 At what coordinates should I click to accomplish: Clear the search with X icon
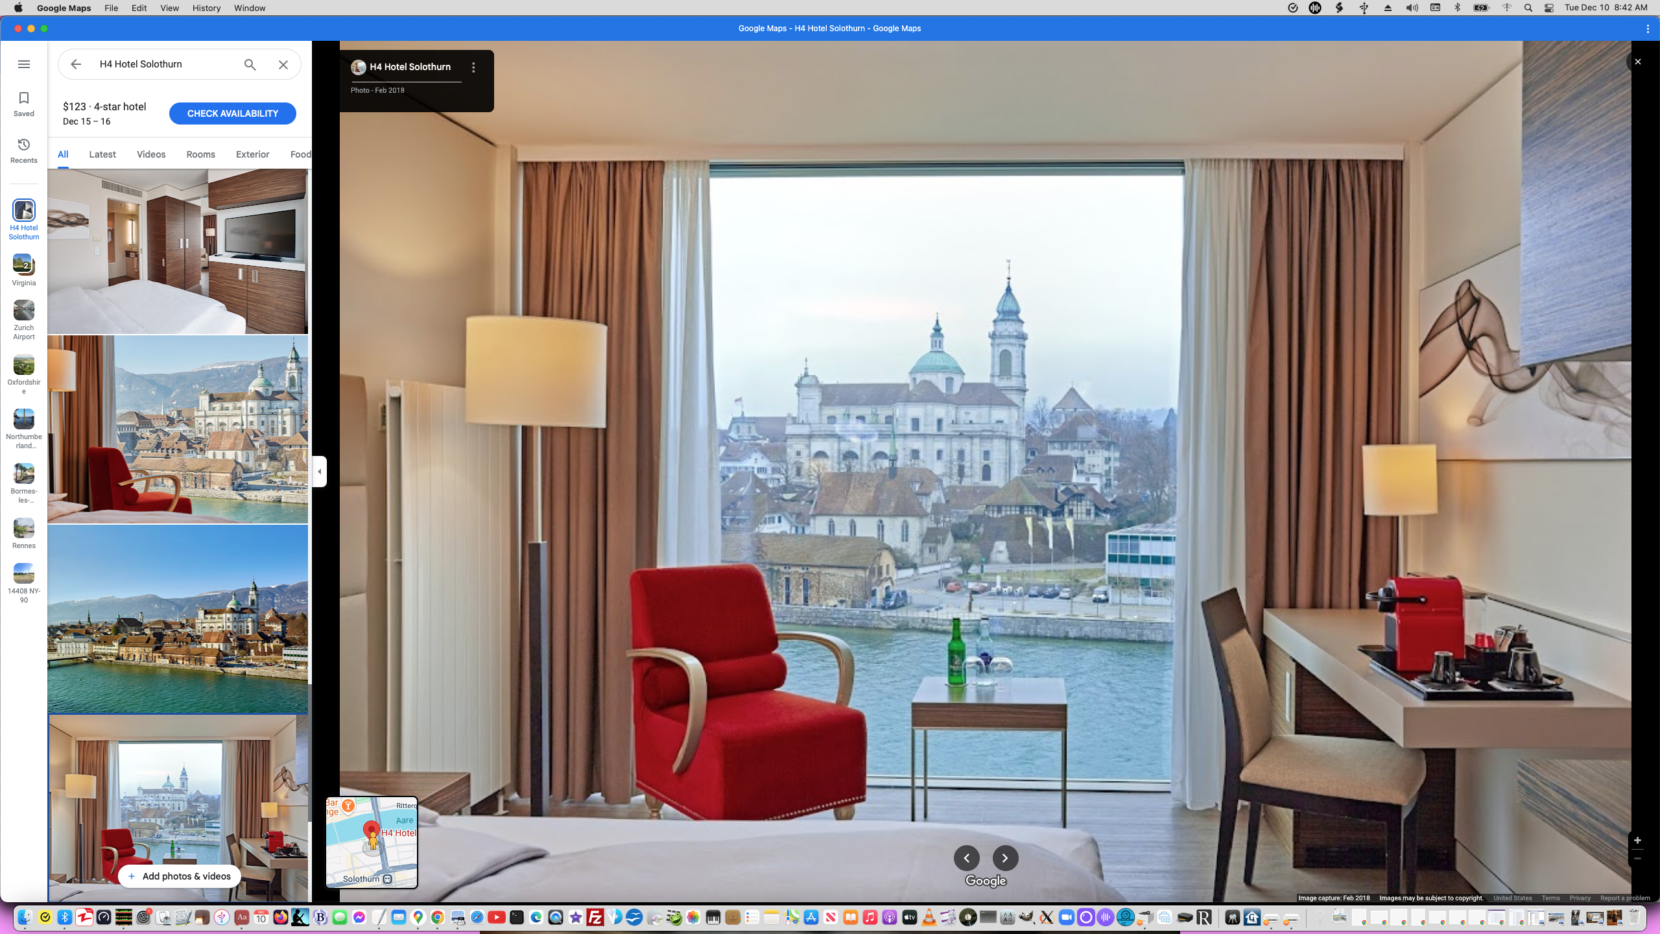tap(283, 64)
